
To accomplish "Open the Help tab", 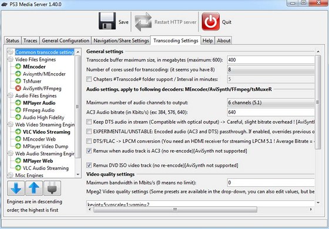I will tap(207, 40).
